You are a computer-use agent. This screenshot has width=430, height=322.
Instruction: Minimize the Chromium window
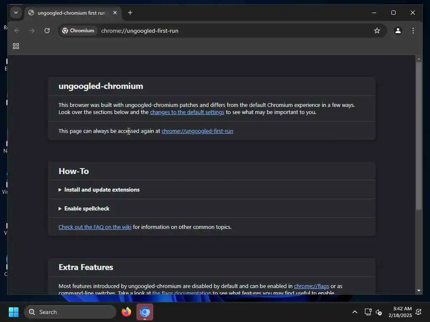pos(374,13)
